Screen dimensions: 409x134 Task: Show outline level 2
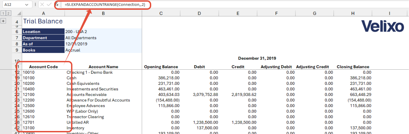click(x=8, y=13)
